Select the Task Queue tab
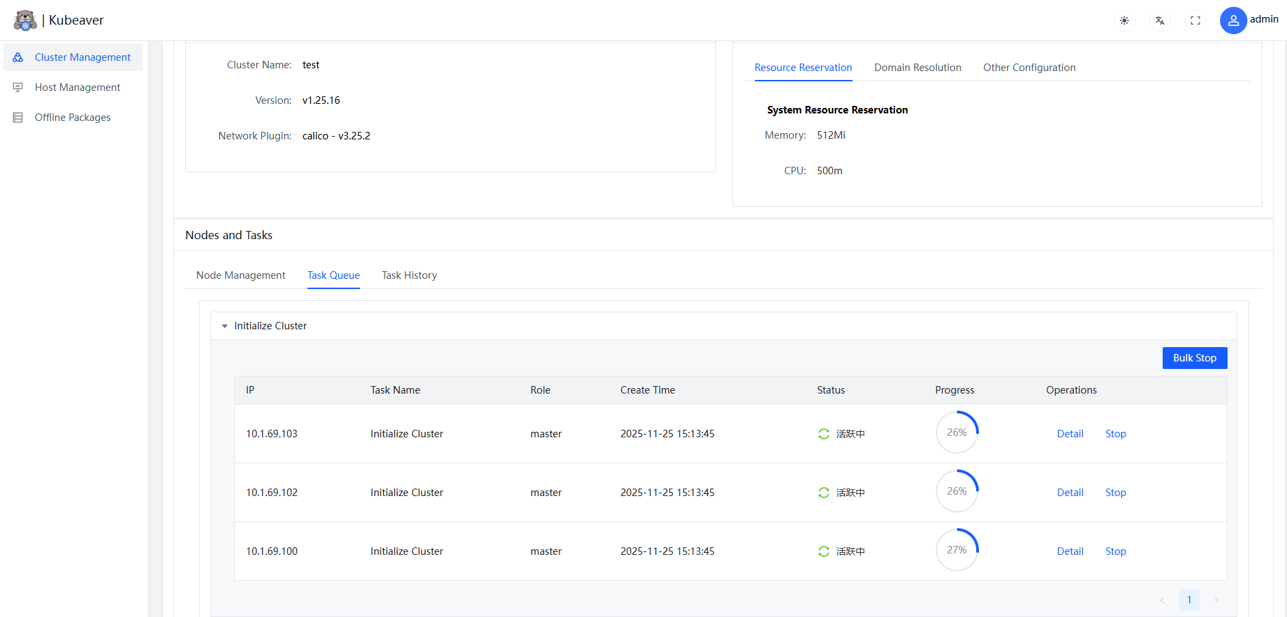1287x617 pixels. click(333, 275)
